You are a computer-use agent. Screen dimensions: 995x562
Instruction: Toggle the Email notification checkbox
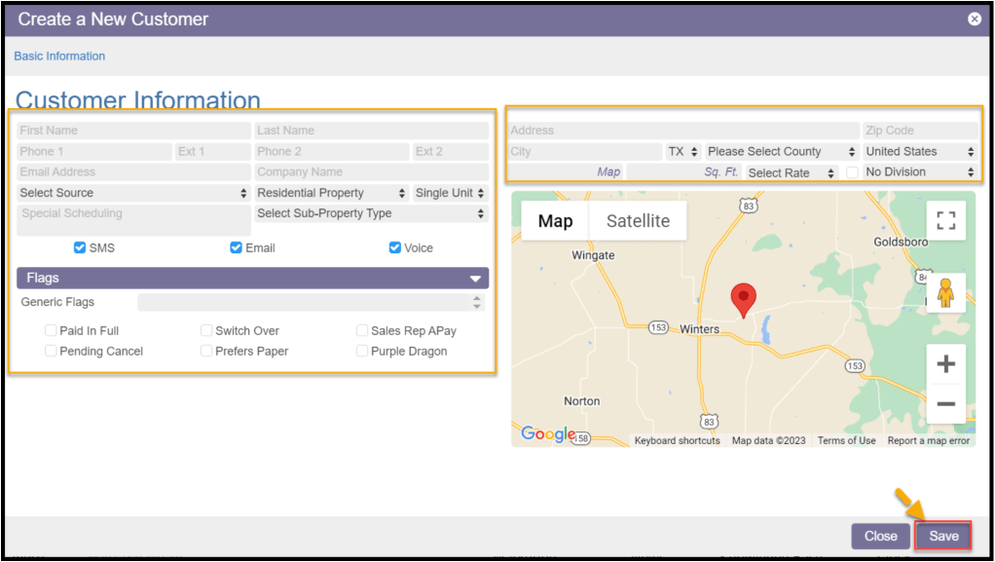coord(236,247)
